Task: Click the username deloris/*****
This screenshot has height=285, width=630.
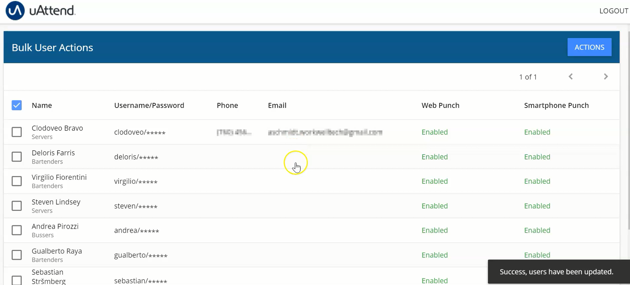Action: (x=136, y=157)
